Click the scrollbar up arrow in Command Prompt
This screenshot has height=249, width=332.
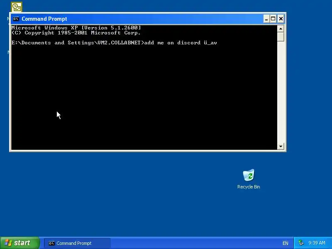[x=281, y=29]
